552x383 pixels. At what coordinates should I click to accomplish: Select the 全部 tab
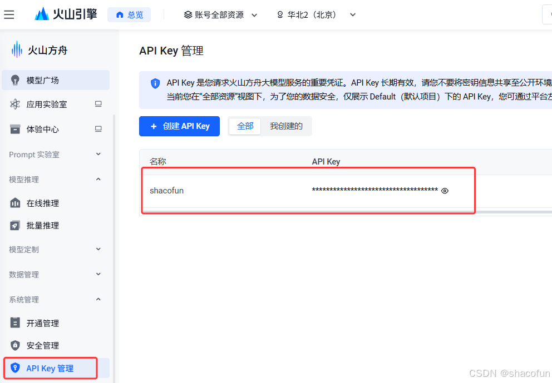(x=245, y=126)
